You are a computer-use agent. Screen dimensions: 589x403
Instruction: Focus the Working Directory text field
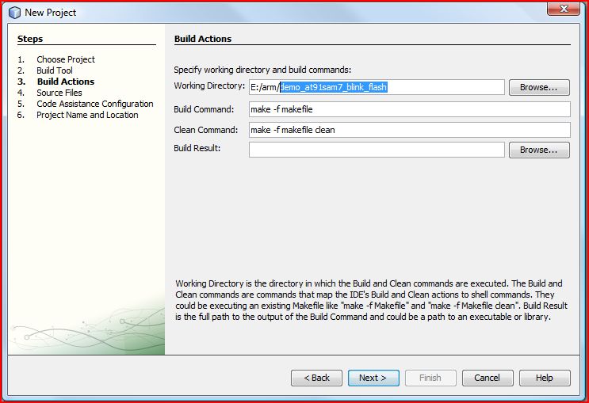pos(377,87)
